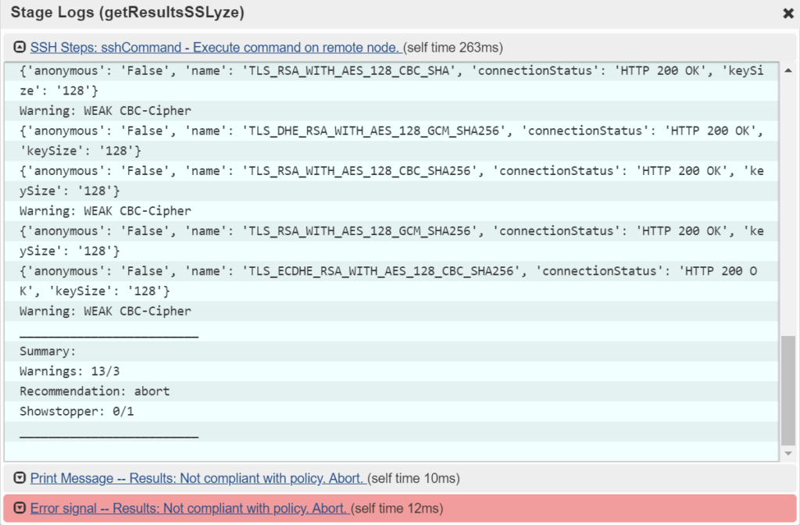Open the Error signal results link
800x525 pixels.
coord(189,509)
